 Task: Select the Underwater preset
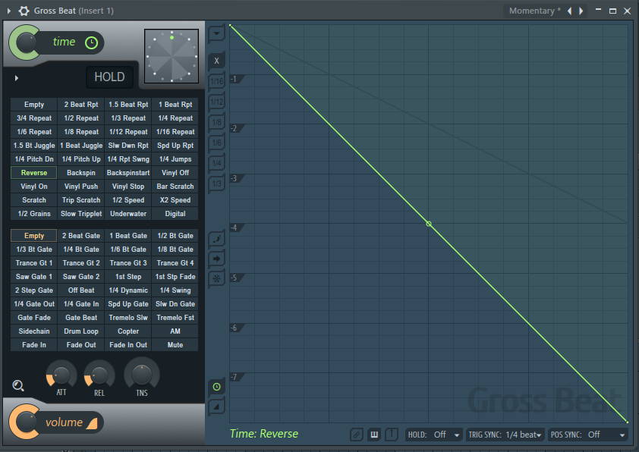(128, 214)
